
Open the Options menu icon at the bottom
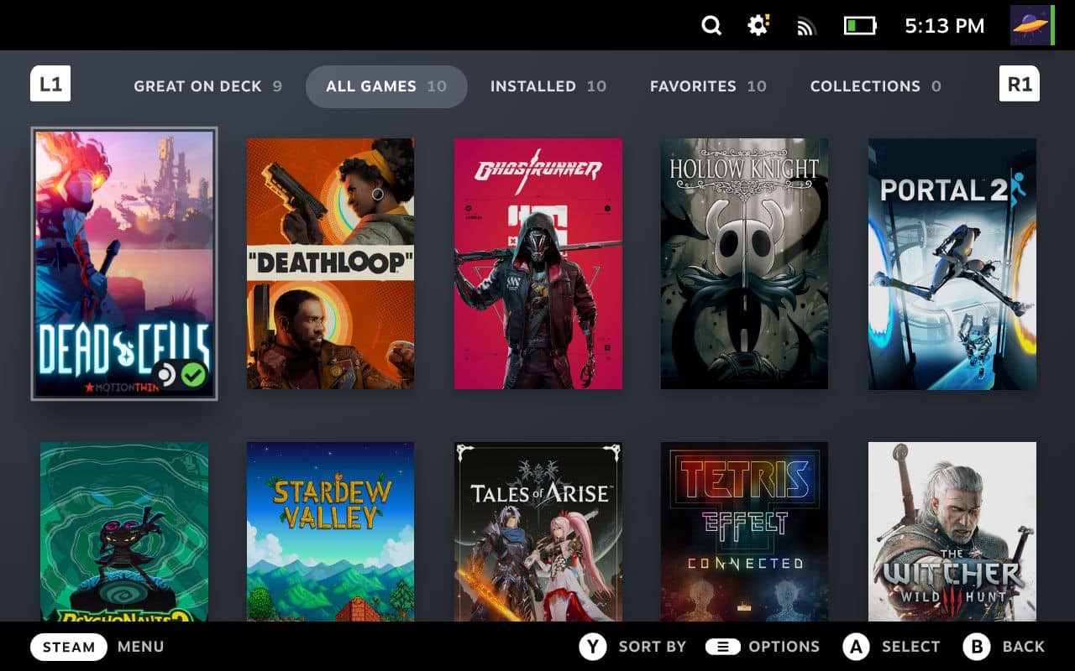pos(723,647)
